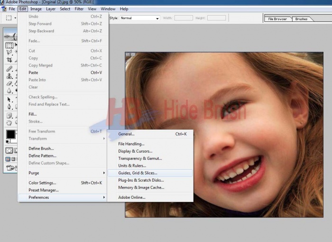
Task: Open the Style Normal dropdown
Action: coord(140,18)
